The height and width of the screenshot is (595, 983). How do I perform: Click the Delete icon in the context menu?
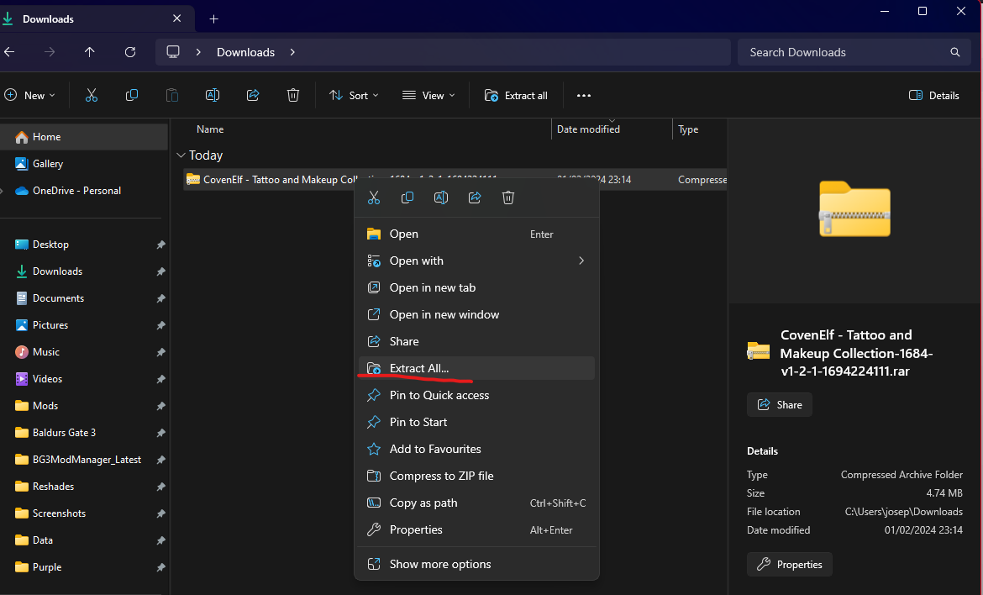[508, 197]
